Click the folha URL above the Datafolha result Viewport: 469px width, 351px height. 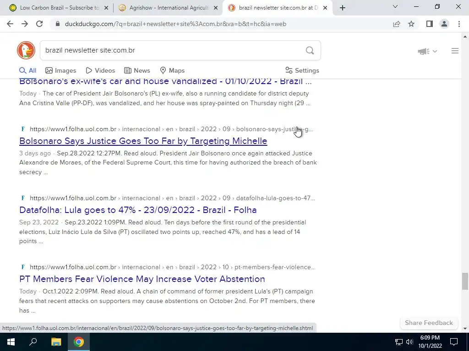[172, 198]
